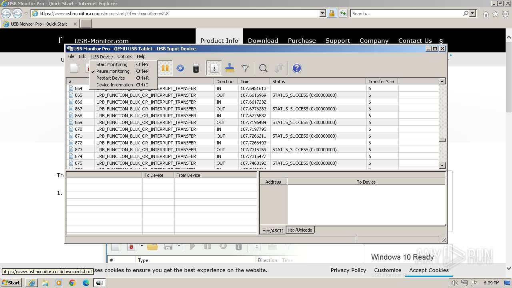Click the New document toolbar icon
The height and width of the screenshot is (288, 512).
(74, 68)
